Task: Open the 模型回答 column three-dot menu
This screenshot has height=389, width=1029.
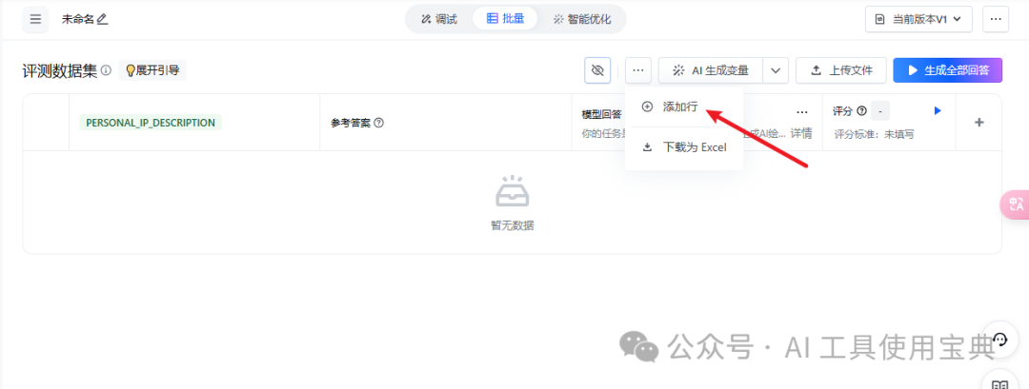Action: click(x=802, y=112)
